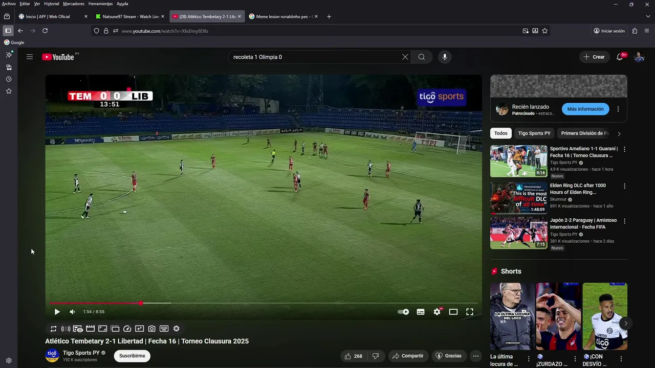Image resolution: width=655 pixels, height=368 pixels.
Task: Like the video with 268 likes
Action: pos(354,356)
